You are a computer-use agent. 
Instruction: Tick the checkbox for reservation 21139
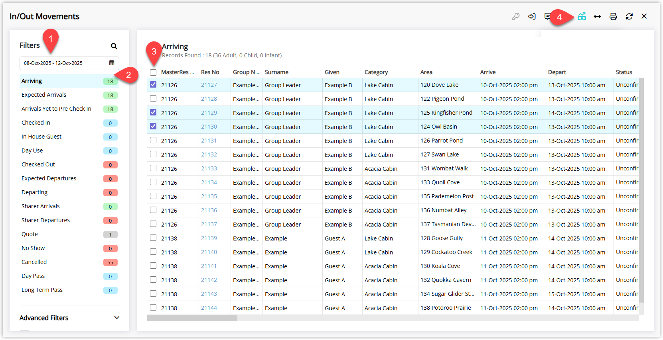pos(153,238)
